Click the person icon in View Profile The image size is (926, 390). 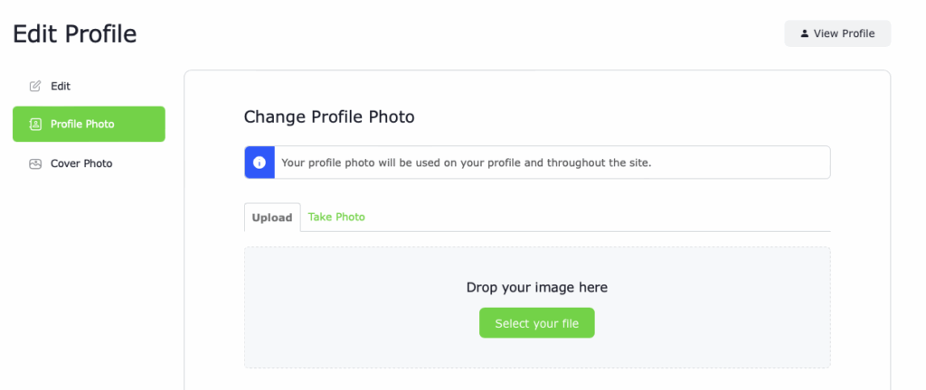pyautogui.click(x=804, y=33)
